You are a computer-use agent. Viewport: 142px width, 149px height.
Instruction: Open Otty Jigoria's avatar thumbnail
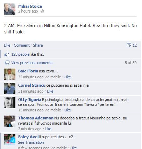10,103
